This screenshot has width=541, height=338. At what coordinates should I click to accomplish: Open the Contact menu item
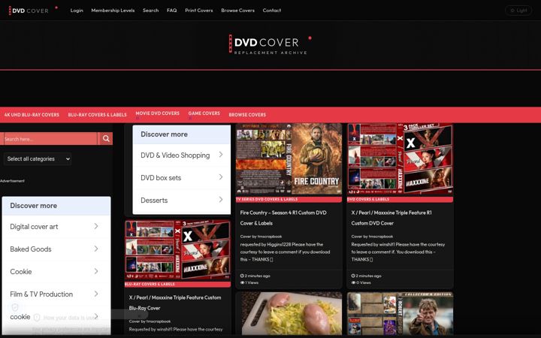click(271, 11)
